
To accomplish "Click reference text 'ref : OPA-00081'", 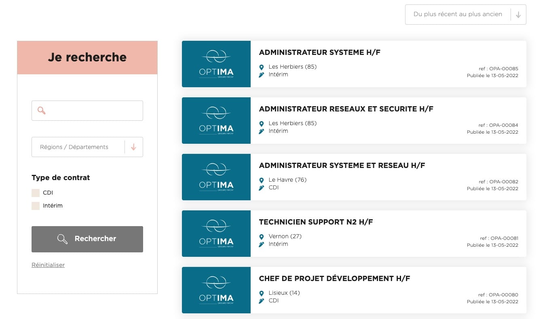I will pos(499,238).
